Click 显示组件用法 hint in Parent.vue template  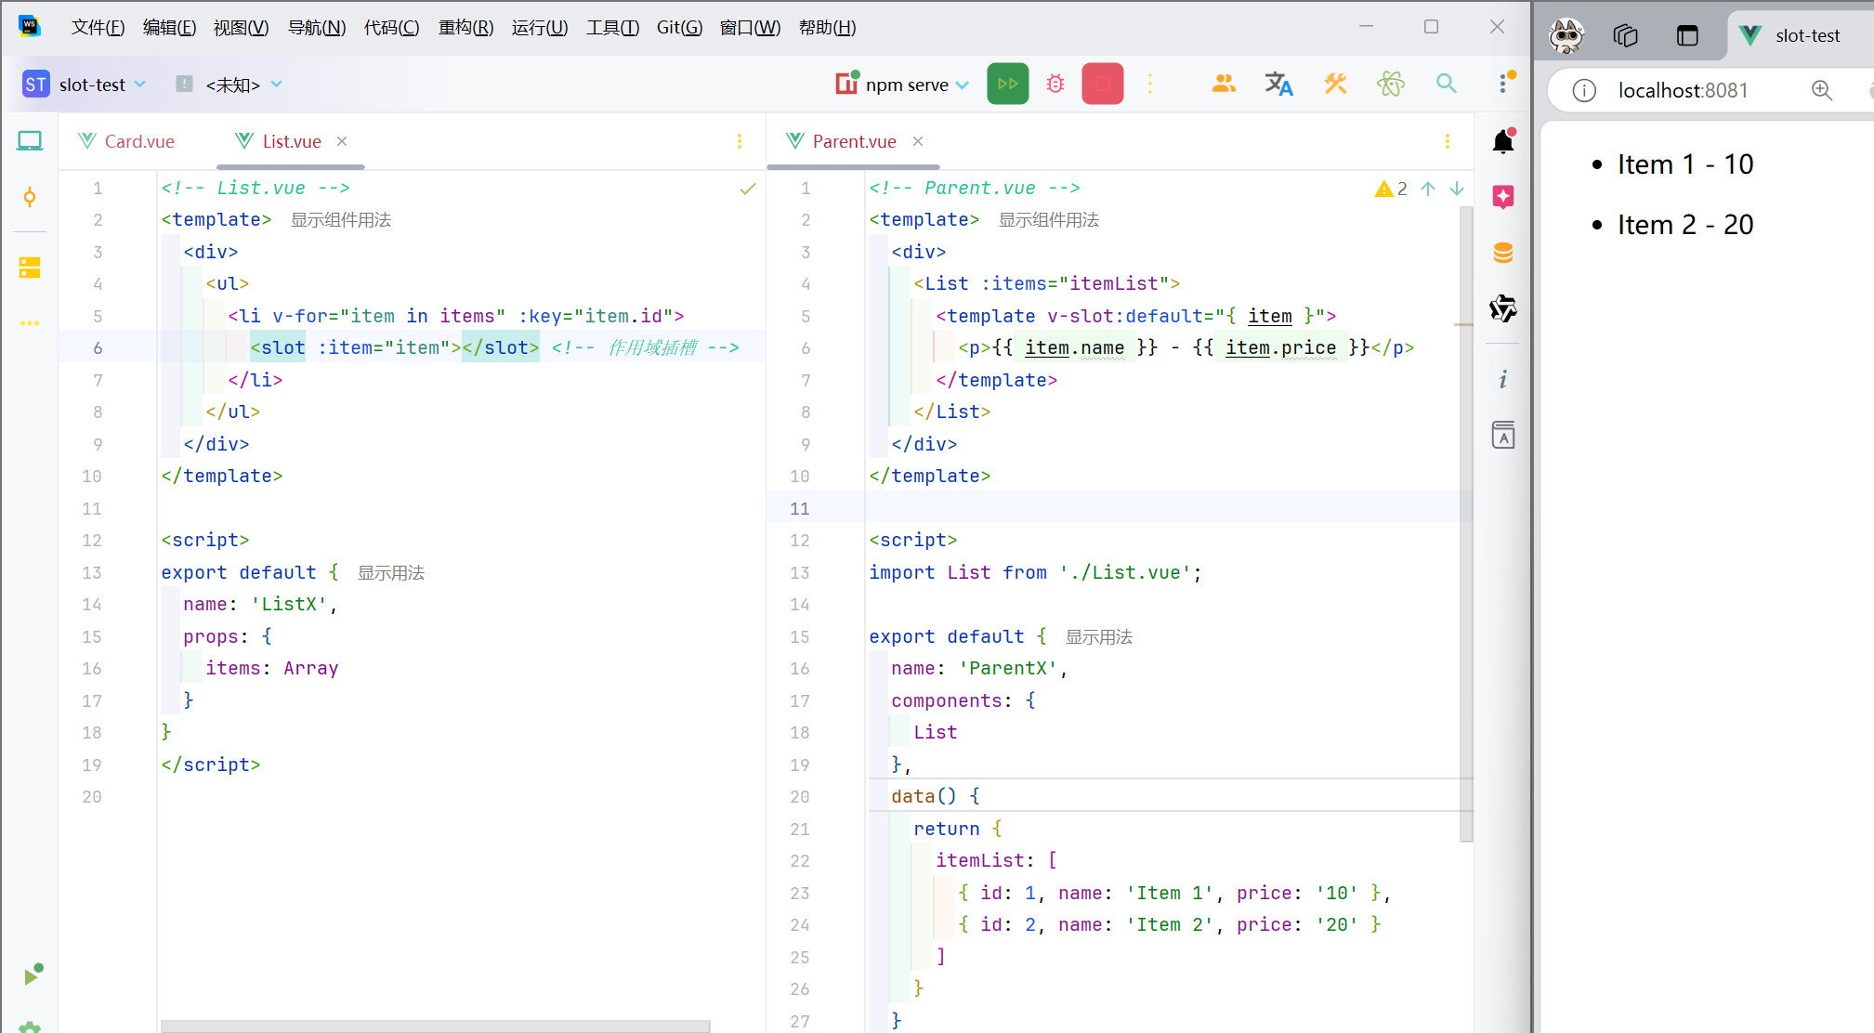1049,220
